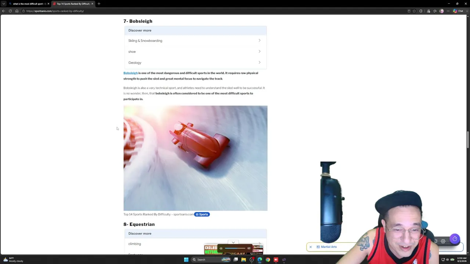
Task: Open the media control icon in the toolbar
Action: pyautogui.click(x=429, y=11)
